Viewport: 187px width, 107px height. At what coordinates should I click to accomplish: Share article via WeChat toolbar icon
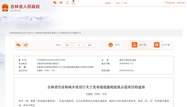18,45
